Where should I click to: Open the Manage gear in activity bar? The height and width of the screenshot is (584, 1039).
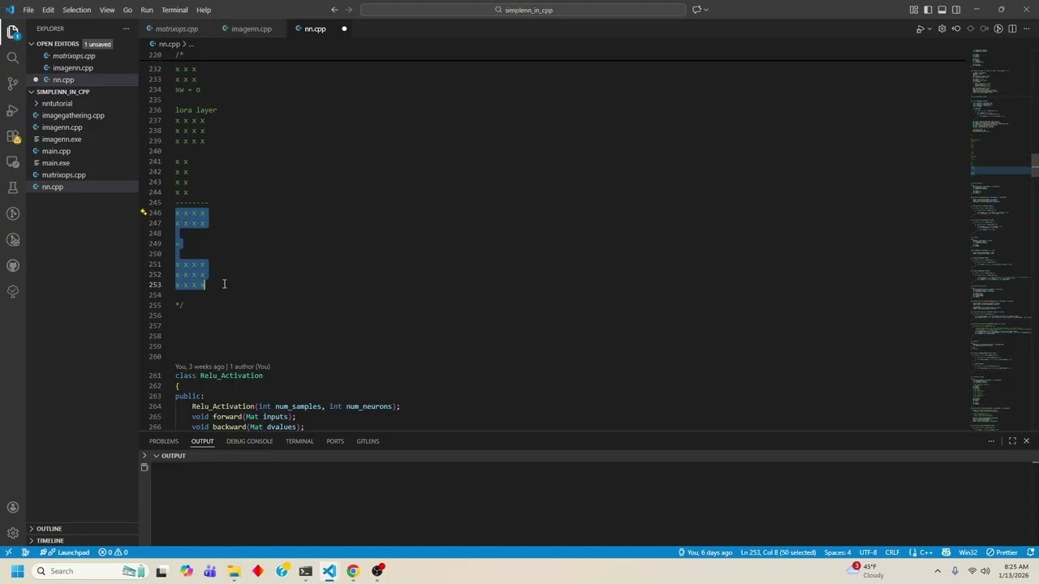[12, 533]
